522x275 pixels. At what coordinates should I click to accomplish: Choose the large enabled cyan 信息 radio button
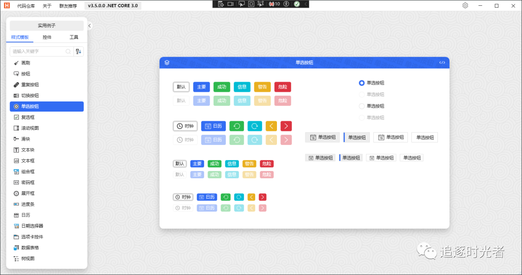(242, 87)
